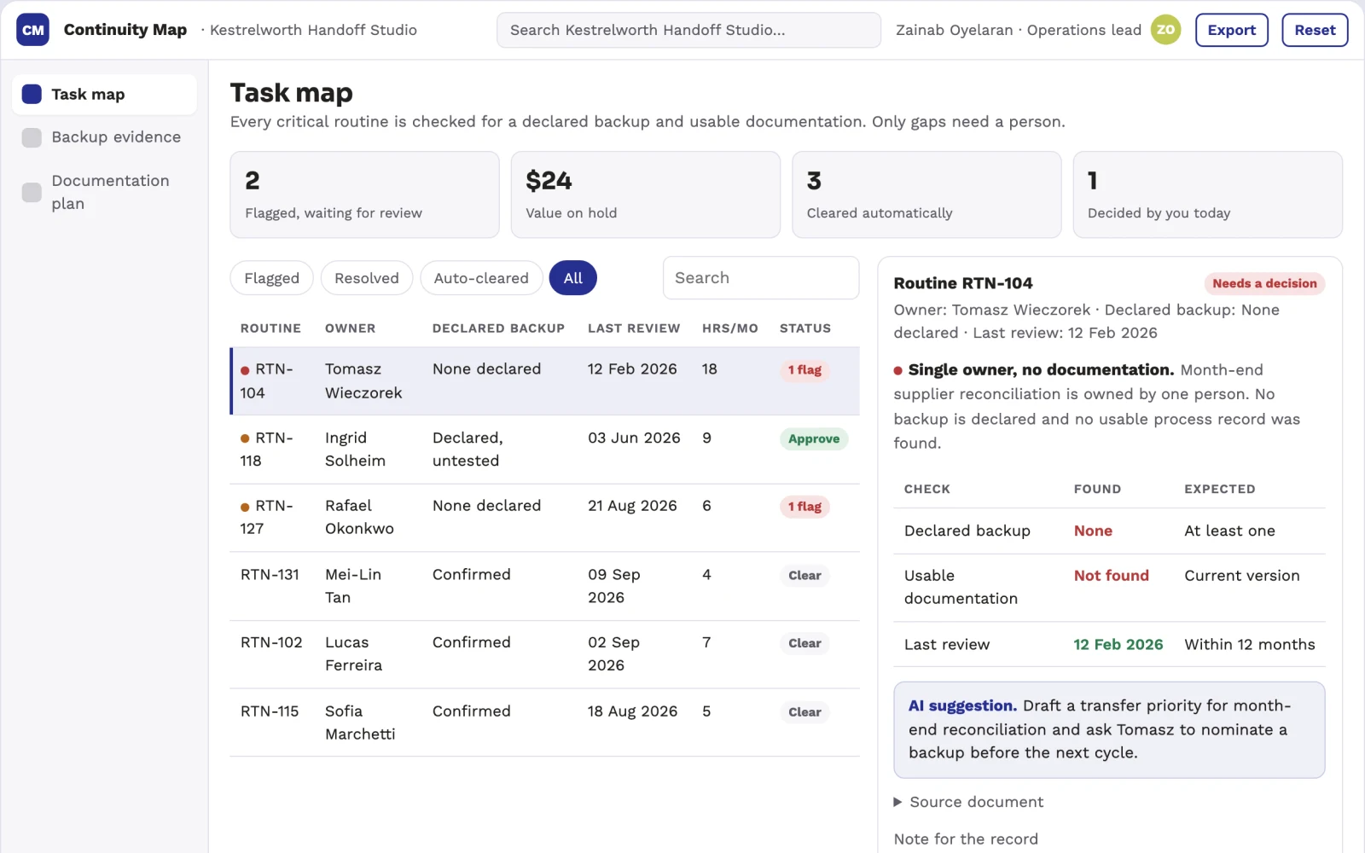Click the Flagged, waiting for review card

point(364,194)
